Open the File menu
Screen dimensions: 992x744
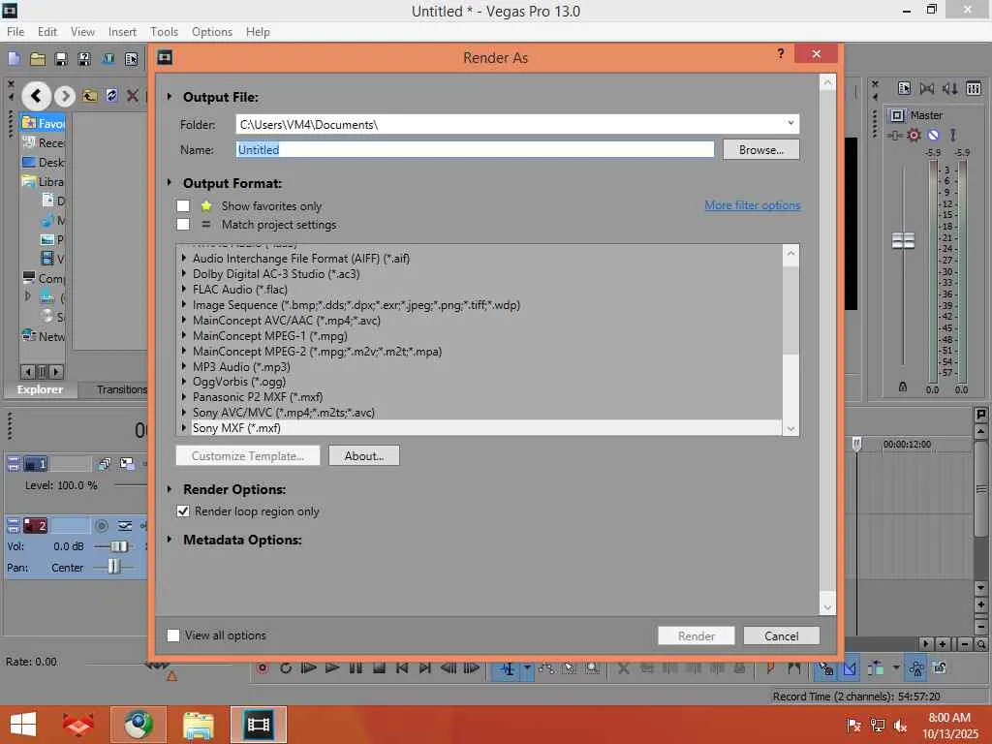tap(15, 32)
